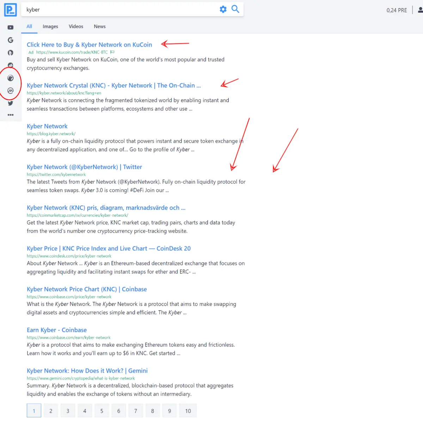The image size is (423, 423).
Task: Open the user account icon
Action: (x=420, y=10)
